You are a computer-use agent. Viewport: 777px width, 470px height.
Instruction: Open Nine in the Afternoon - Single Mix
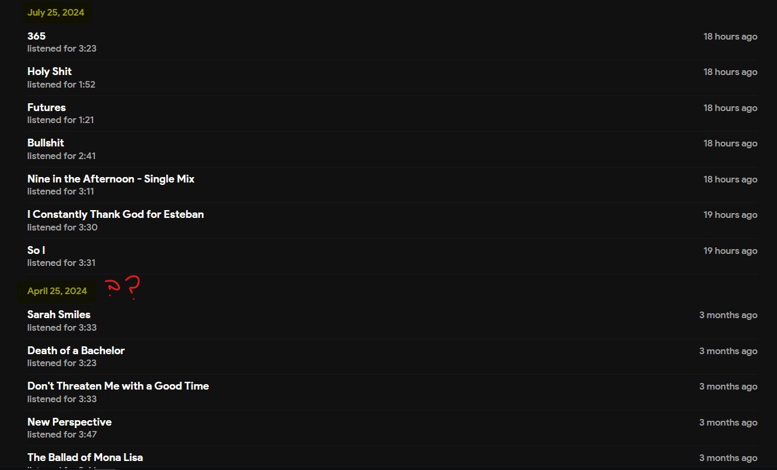pyautogui.click(x=111, y=179)
